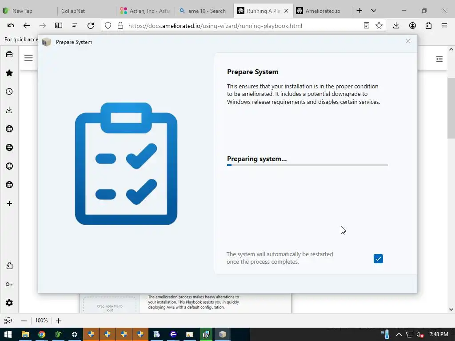Click the thermometer weather tray icon
The width and height of the screenshot is (455, 341).
386,334
